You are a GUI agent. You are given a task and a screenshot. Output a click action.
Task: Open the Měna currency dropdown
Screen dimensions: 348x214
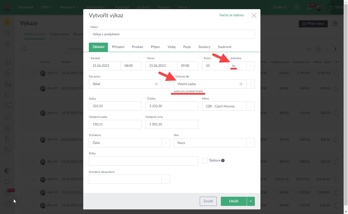(x=250, y=106)
